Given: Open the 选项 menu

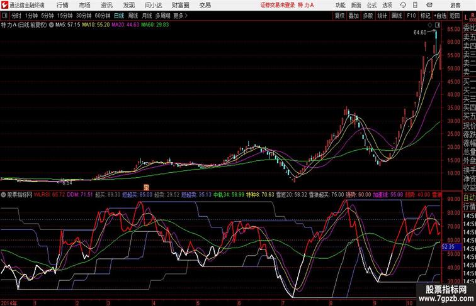Looking at the screenshot, I should point(387,5).
